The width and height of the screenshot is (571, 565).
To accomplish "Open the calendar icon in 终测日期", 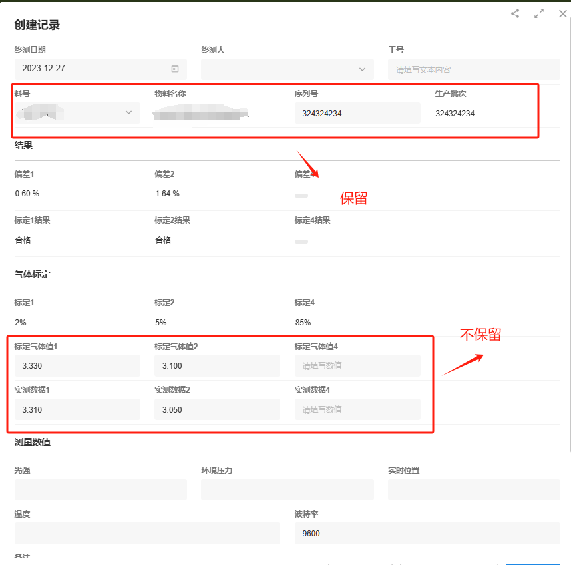I will (x=175, y=69).
